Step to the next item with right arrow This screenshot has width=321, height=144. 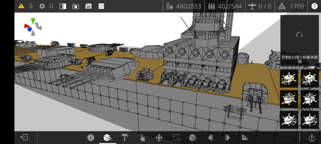[x=227, y=138]
